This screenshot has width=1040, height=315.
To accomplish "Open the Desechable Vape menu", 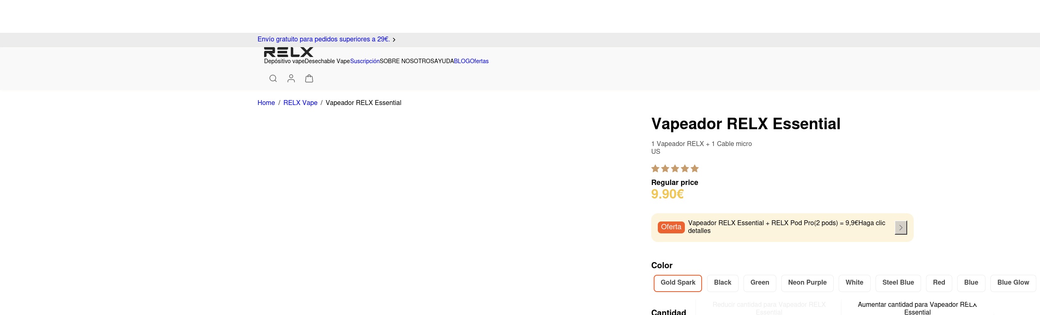I will [x=327, y=62].
